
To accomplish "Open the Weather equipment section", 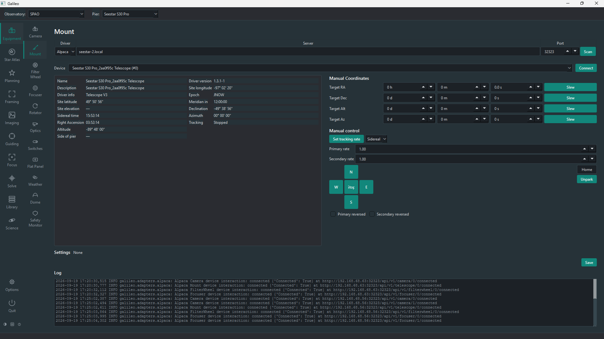I will 35,180.
